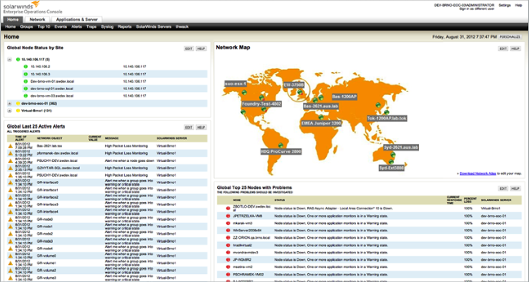Click the suo-esx-1 map label
The height and width of the screenshot is (282, 529).
pos(235,83)
